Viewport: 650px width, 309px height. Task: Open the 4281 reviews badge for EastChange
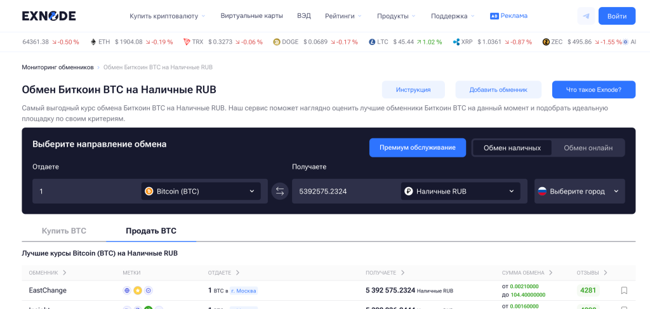point(588,291)
